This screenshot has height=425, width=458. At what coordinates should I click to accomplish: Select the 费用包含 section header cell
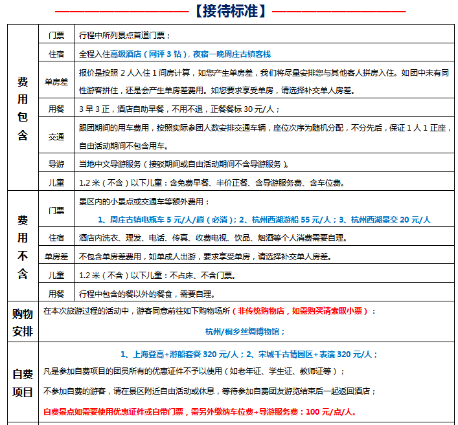click(x=23, y=108)
